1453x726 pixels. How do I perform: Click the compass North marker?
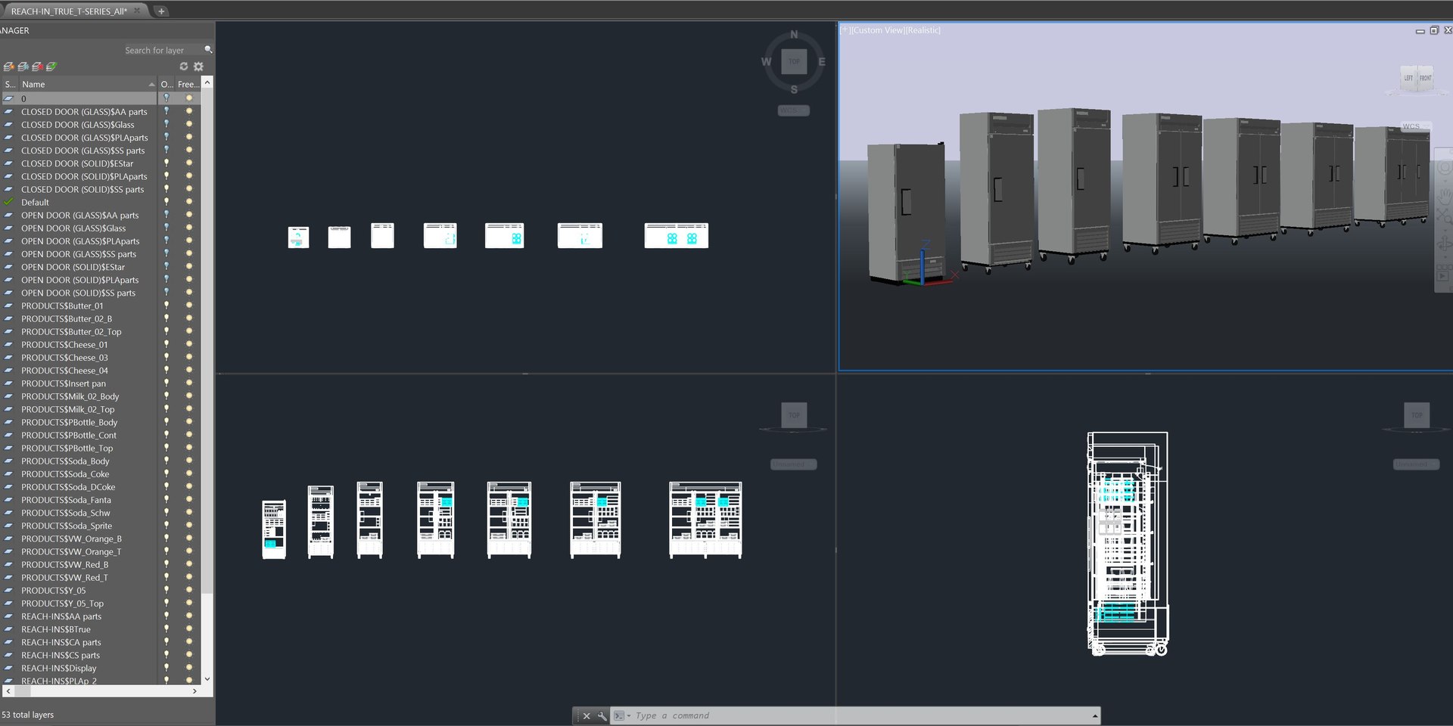click(x=794, y=35)
